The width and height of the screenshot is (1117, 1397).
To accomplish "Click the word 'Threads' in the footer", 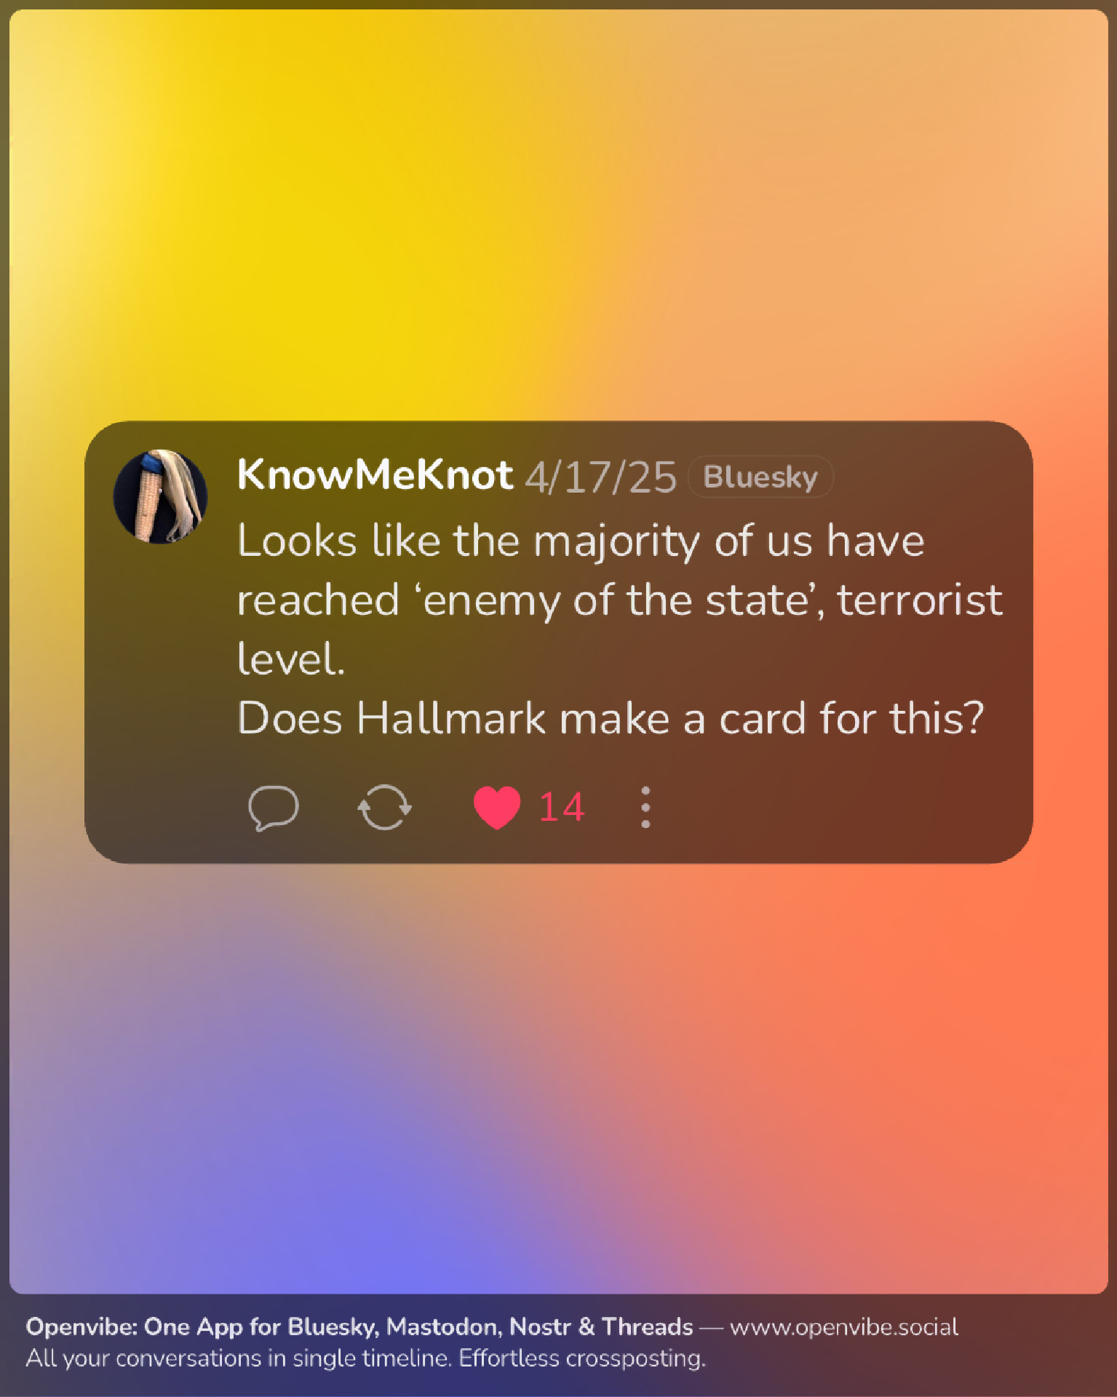I will (x=647, y=1327).
